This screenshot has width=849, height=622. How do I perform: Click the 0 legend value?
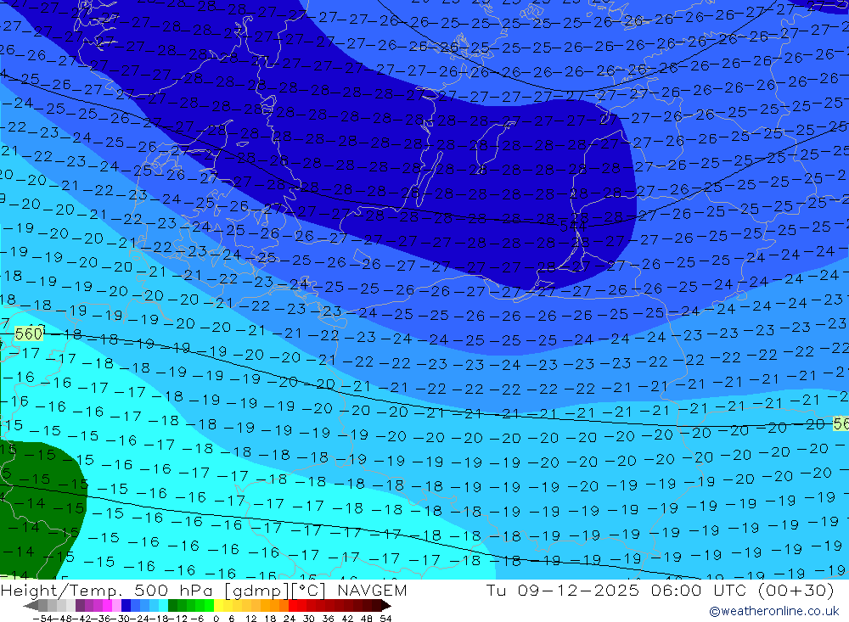tap(216, 619)
